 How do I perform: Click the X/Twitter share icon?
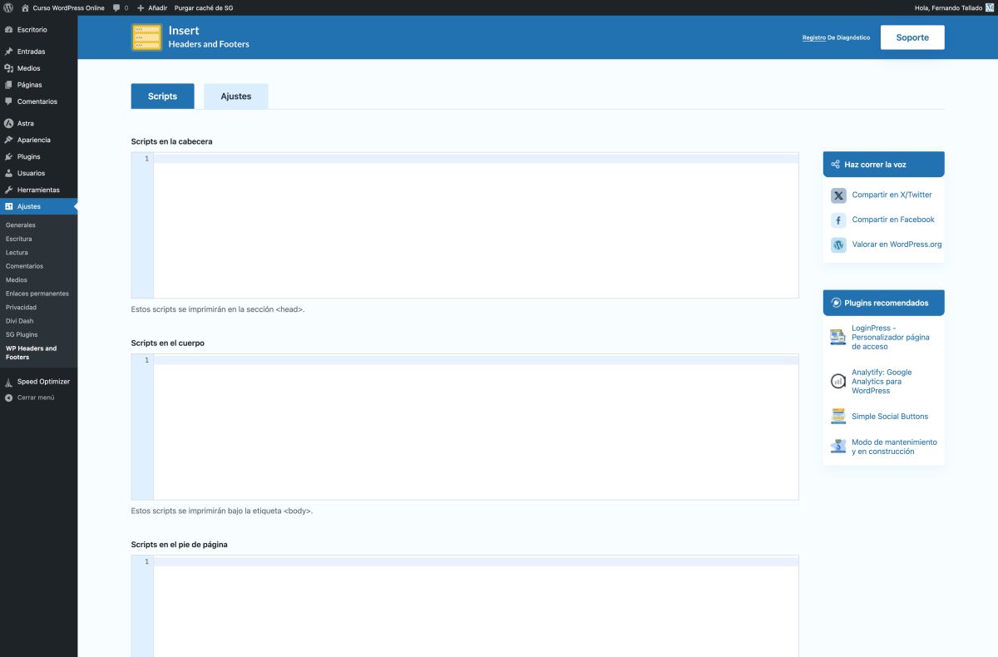pos(838,195)
